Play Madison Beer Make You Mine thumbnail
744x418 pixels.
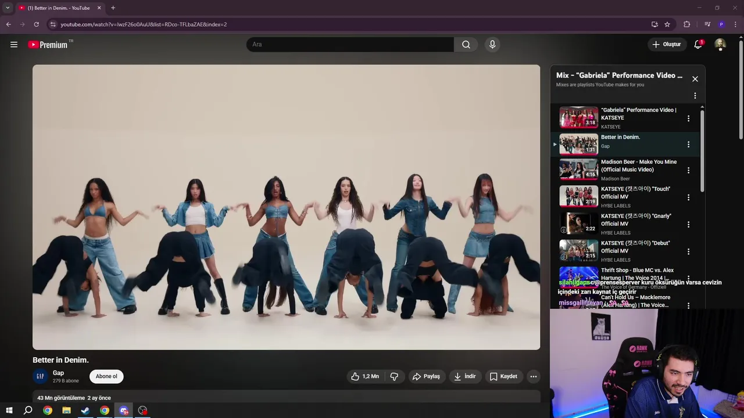click(578, 170)
